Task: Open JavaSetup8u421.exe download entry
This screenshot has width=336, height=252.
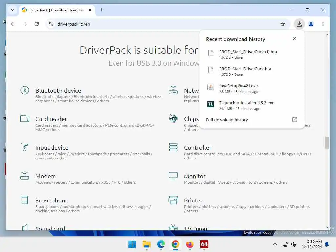Action: (252, 89)
